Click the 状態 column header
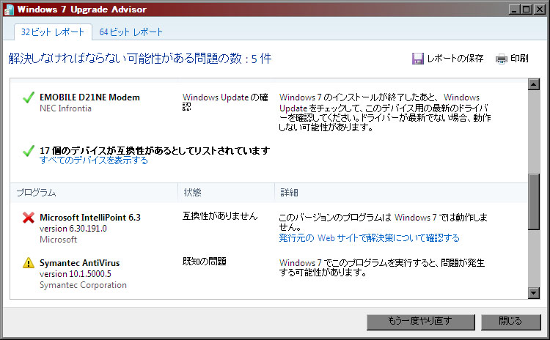The height and width of the screenshot is (340, 550). pos(193,193)
